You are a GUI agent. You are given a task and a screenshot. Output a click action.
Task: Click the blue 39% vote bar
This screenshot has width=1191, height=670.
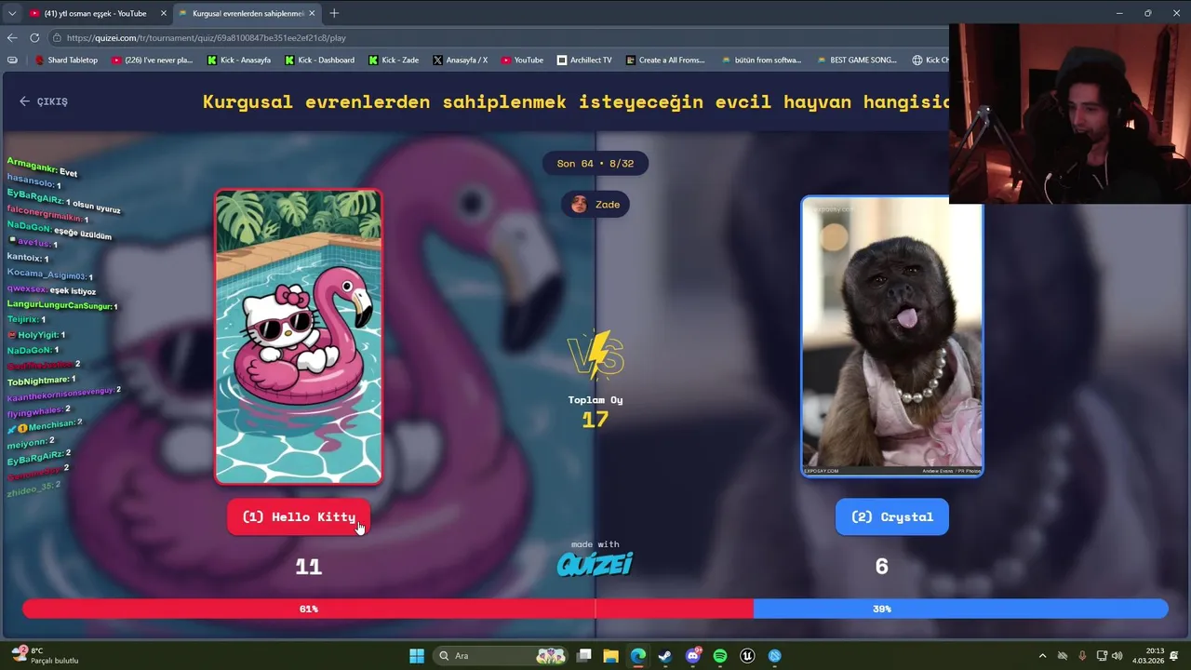[x=960, y=609]
